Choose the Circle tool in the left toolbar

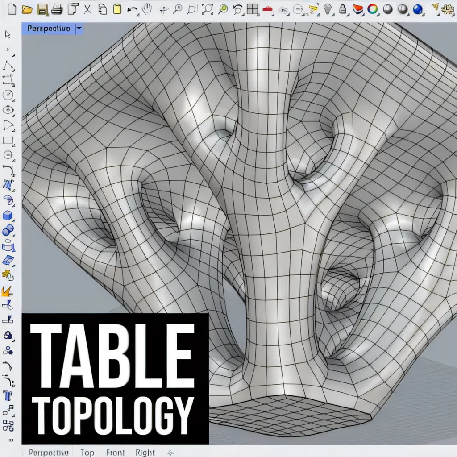[8, 95]
